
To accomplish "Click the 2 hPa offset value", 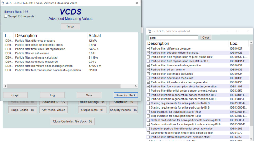I will point(92,45).
